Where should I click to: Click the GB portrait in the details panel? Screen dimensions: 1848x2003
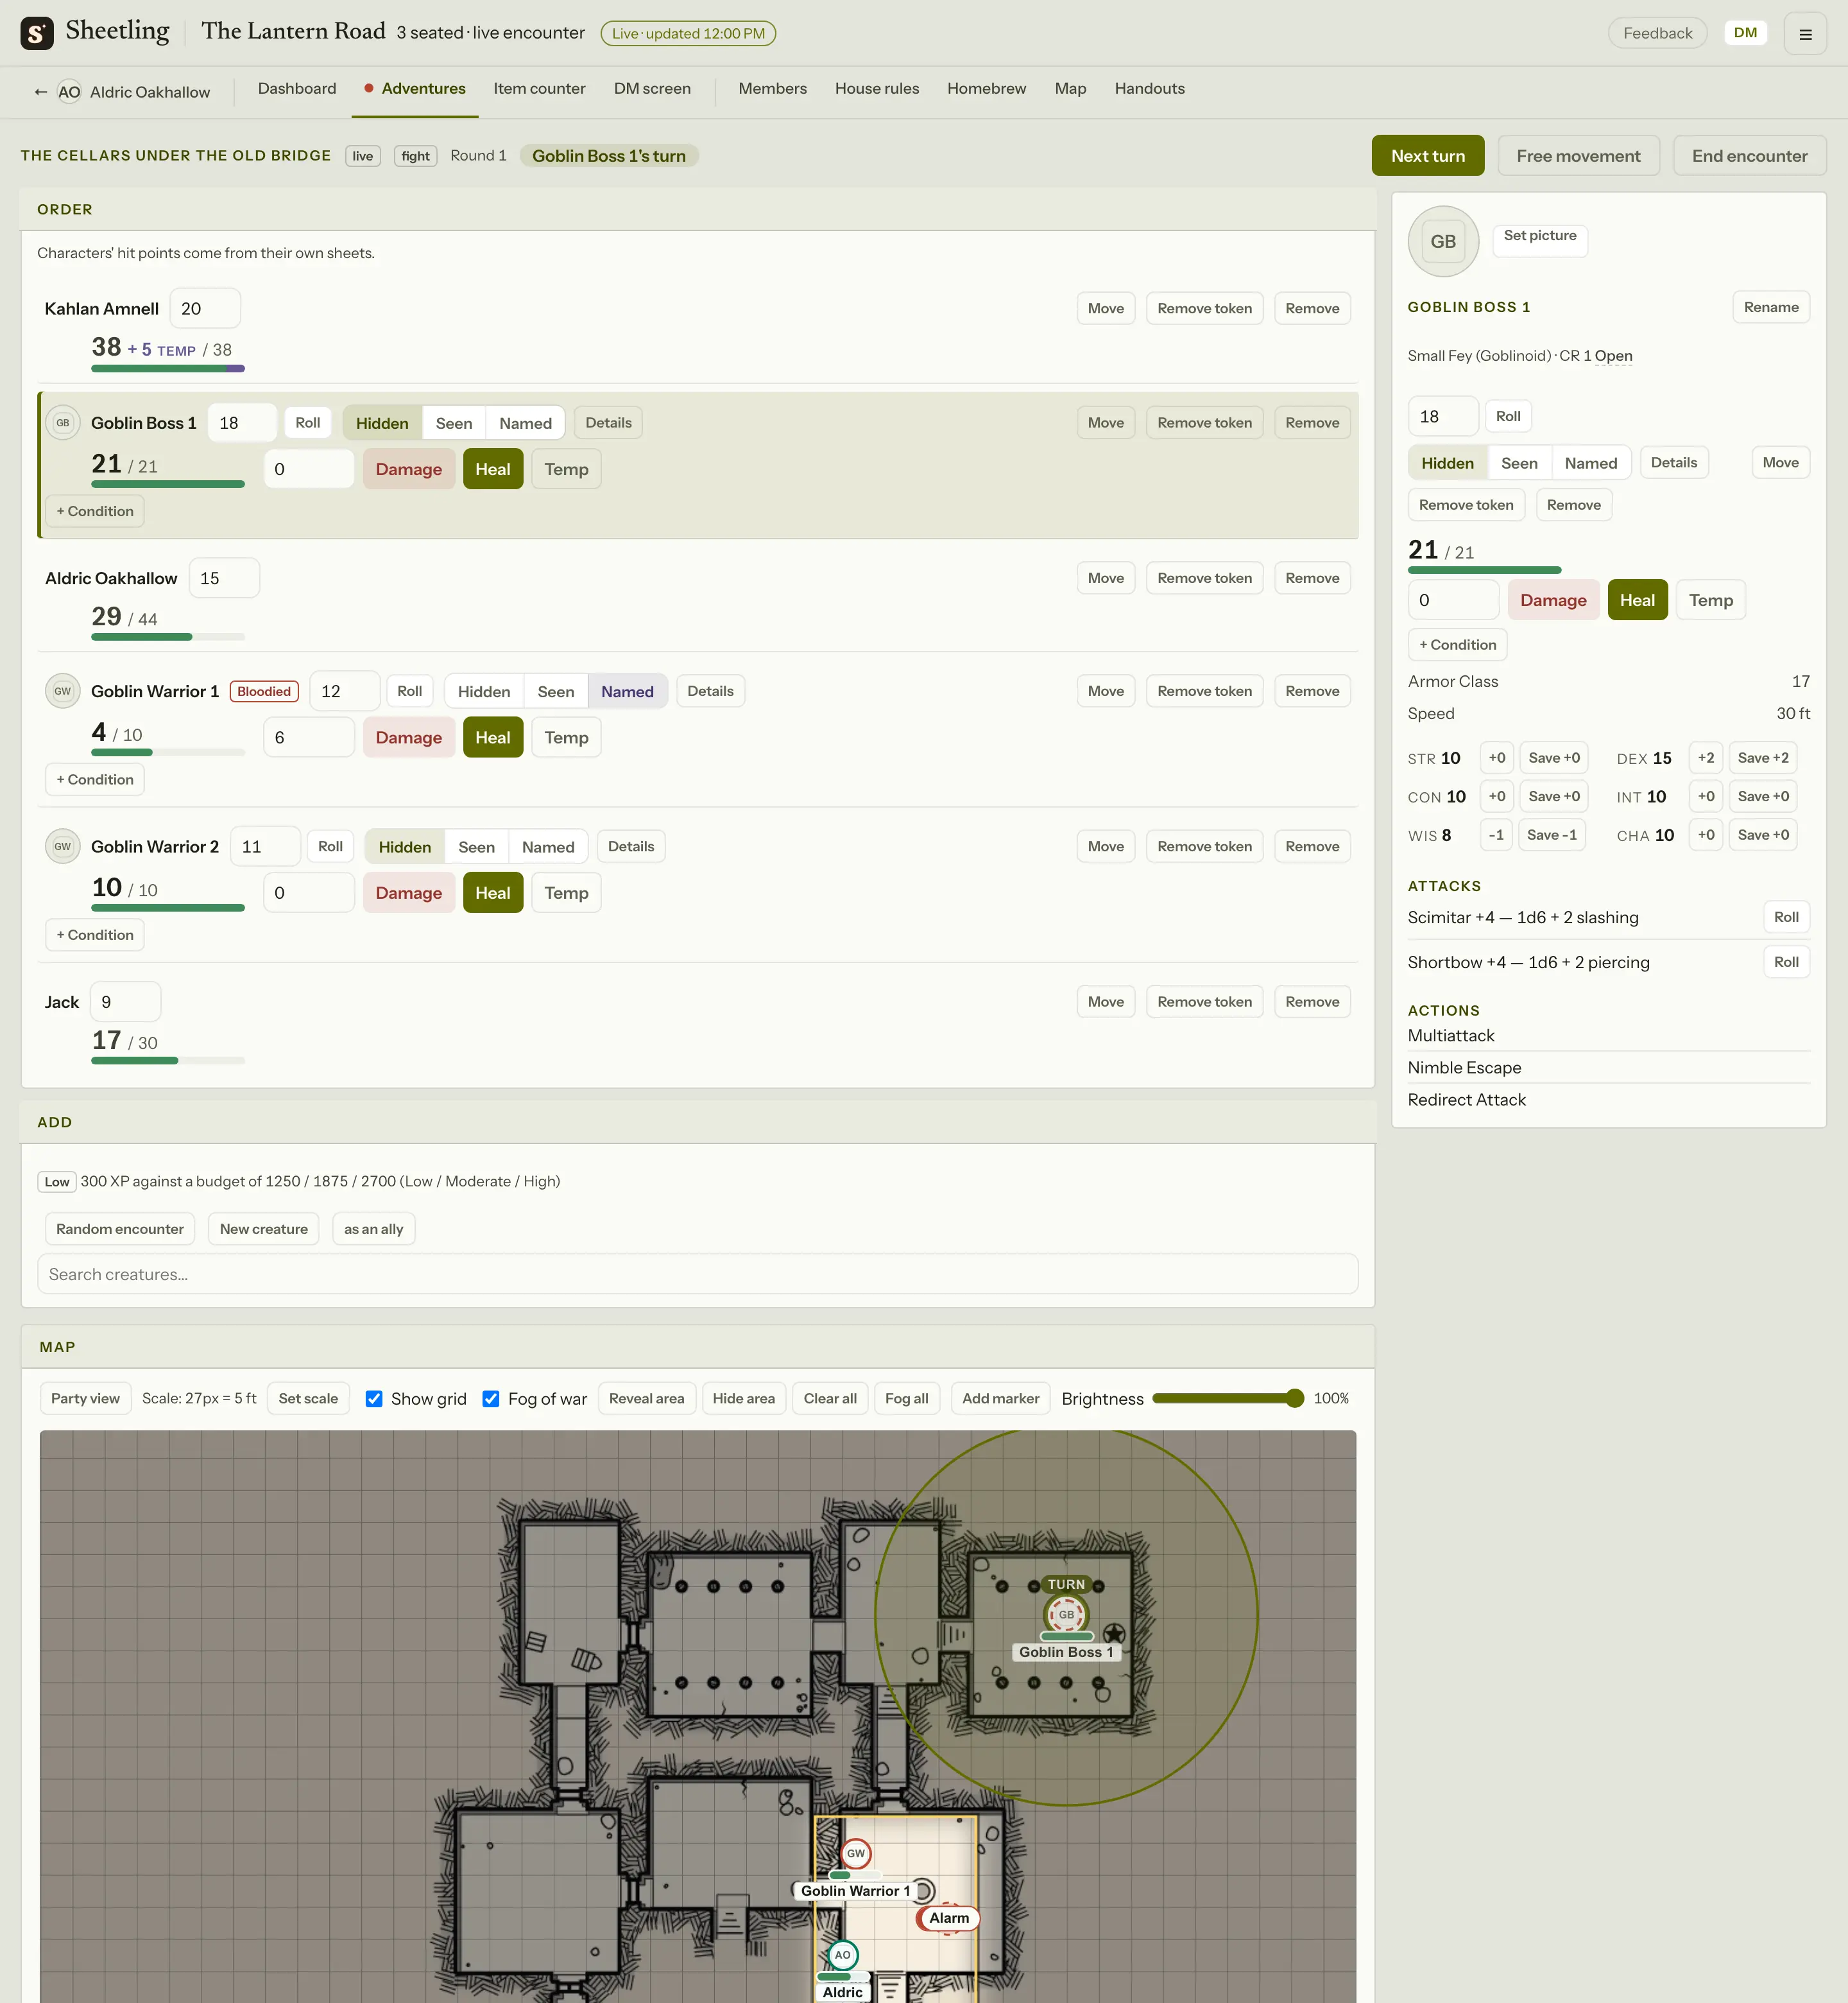point(1443,241)
